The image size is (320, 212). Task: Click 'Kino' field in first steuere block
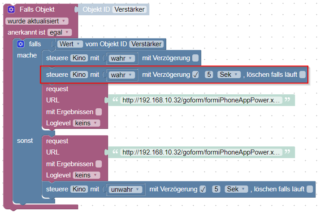click(79, 58)
